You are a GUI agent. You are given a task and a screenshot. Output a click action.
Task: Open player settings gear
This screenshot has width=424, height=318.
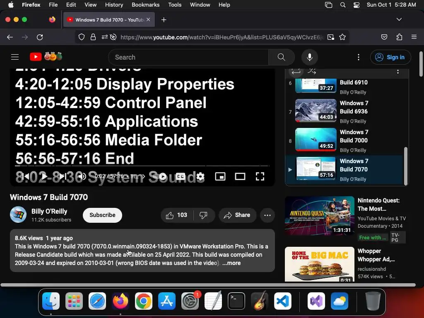pyautogui.click(x=200, y=176)
